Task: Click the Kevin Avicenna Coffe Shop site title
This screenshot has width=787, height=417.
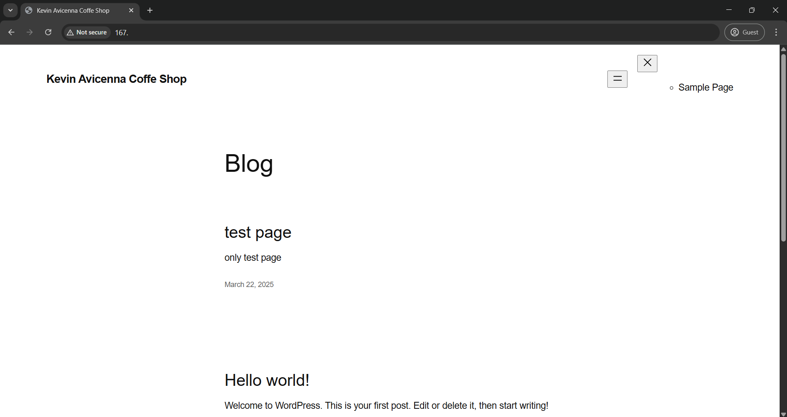Action: point(116,79)
